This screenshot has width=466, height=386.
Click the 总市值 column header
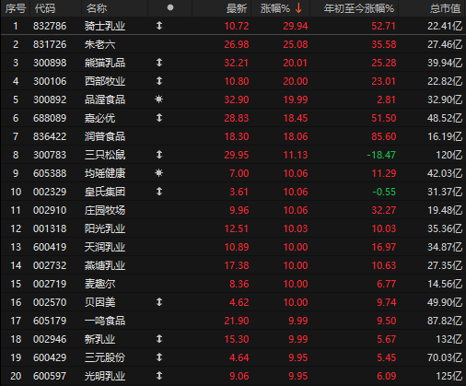pos(445,8)
